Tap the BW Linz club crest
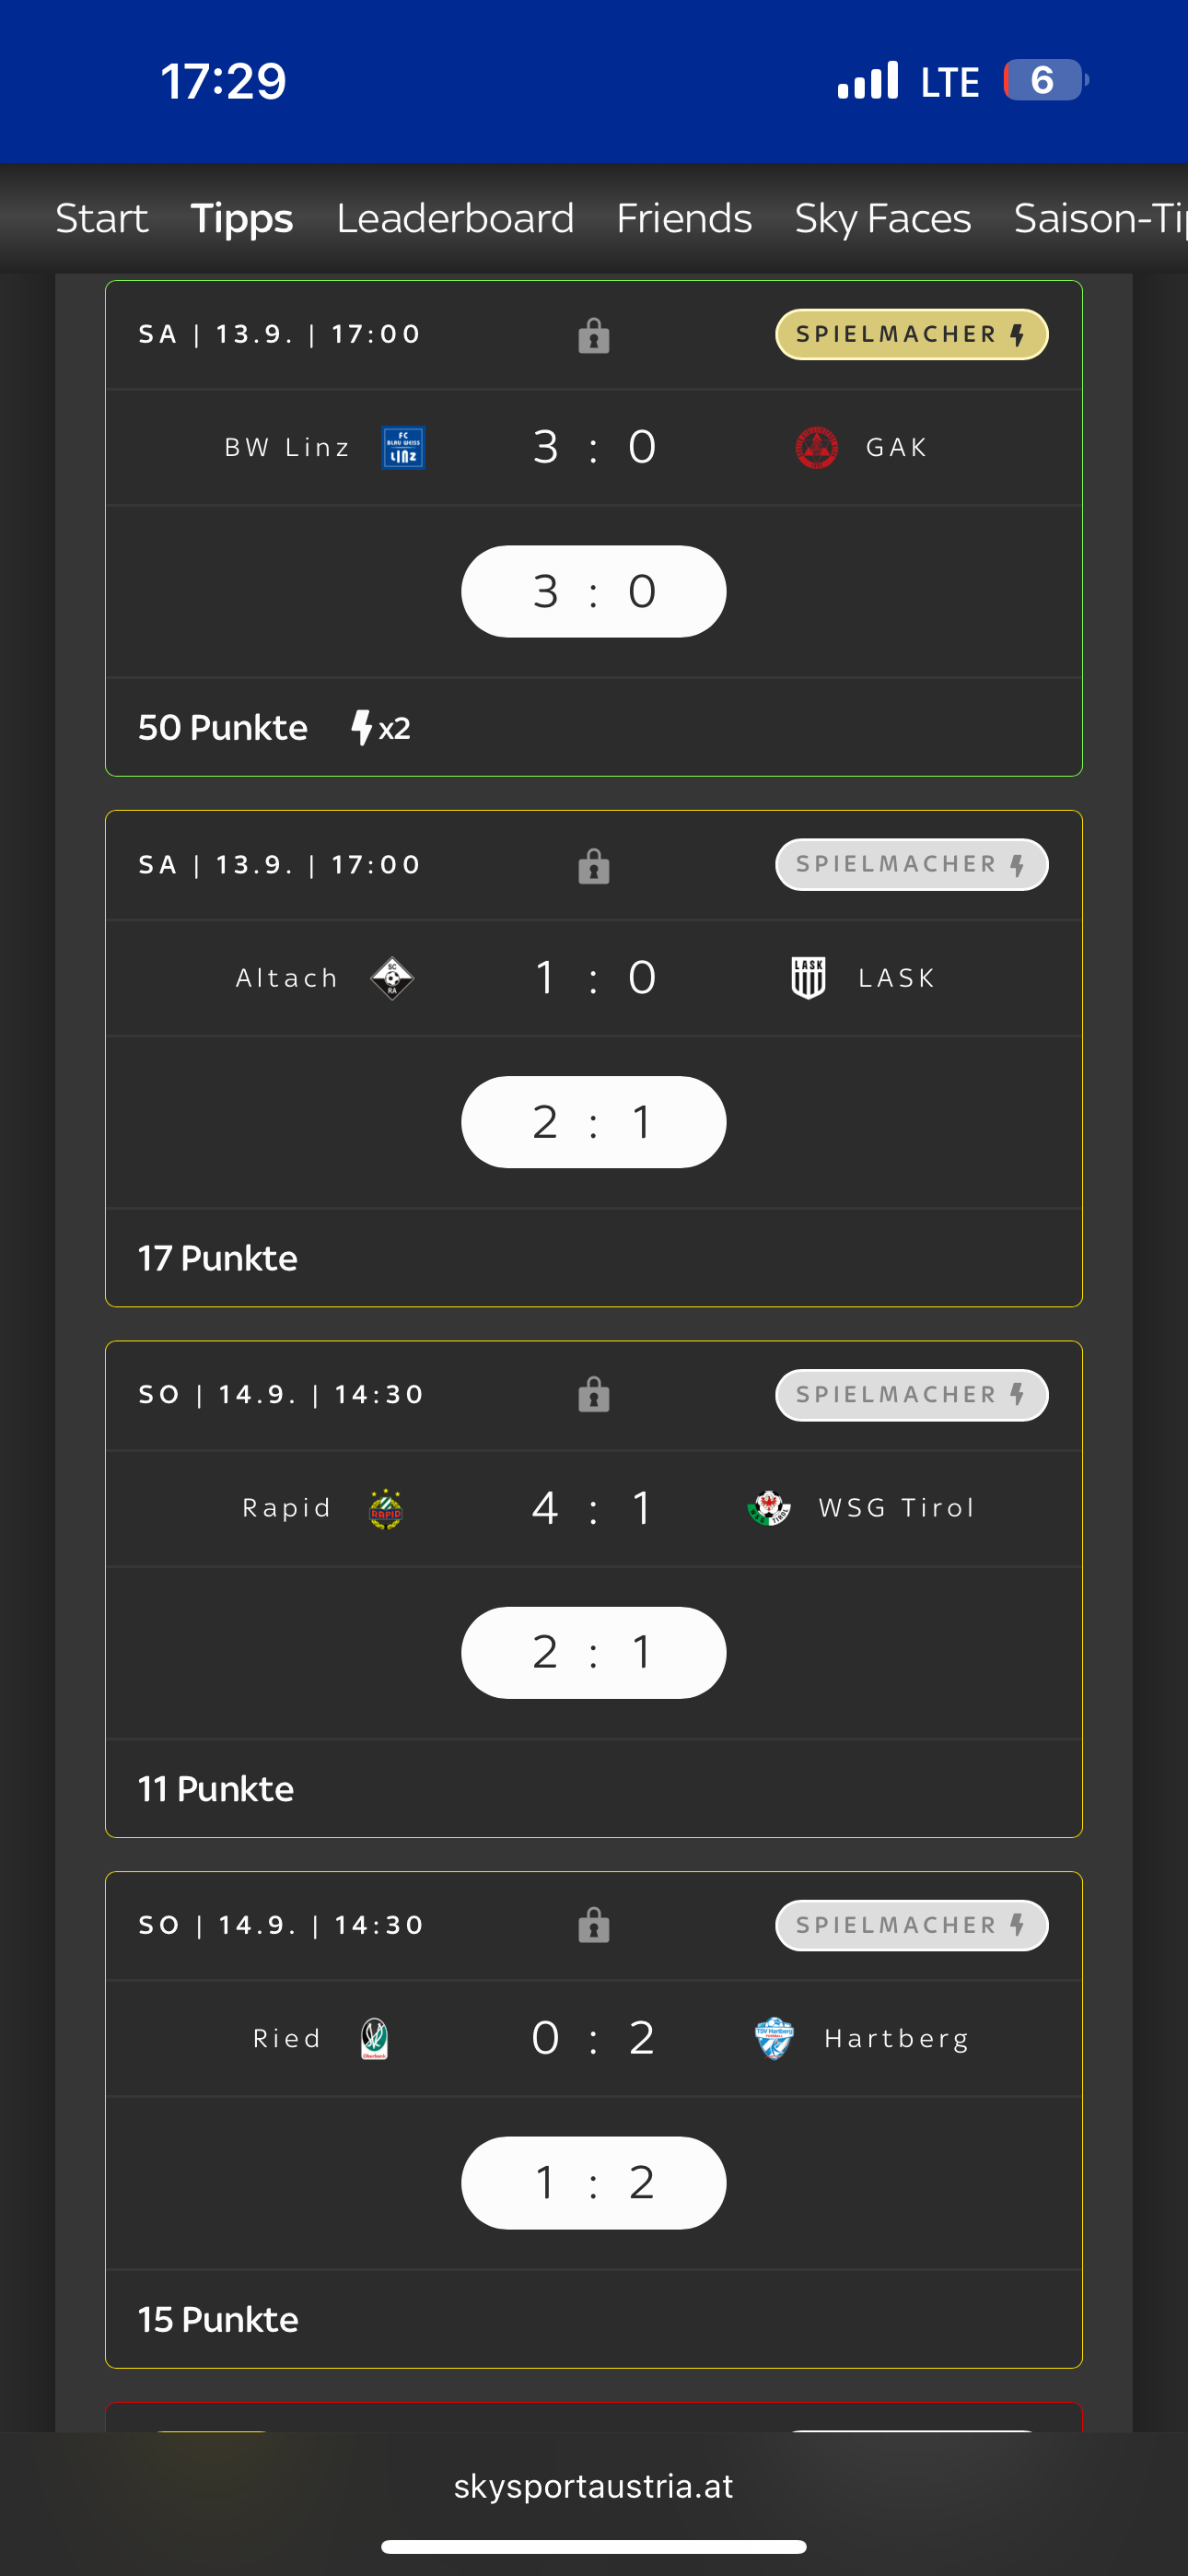 [x=403, y=447]
